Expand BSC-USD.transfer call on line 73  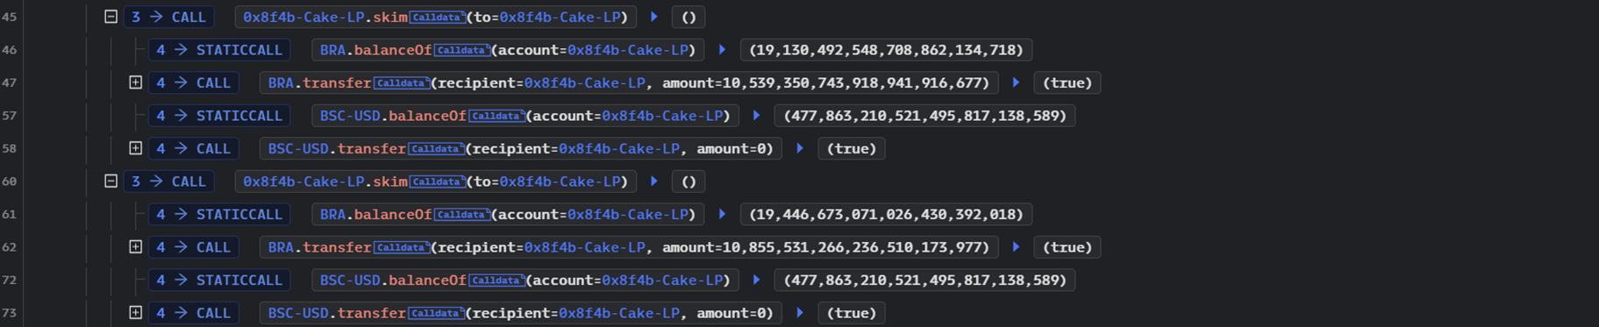click(x=135, y=313)
